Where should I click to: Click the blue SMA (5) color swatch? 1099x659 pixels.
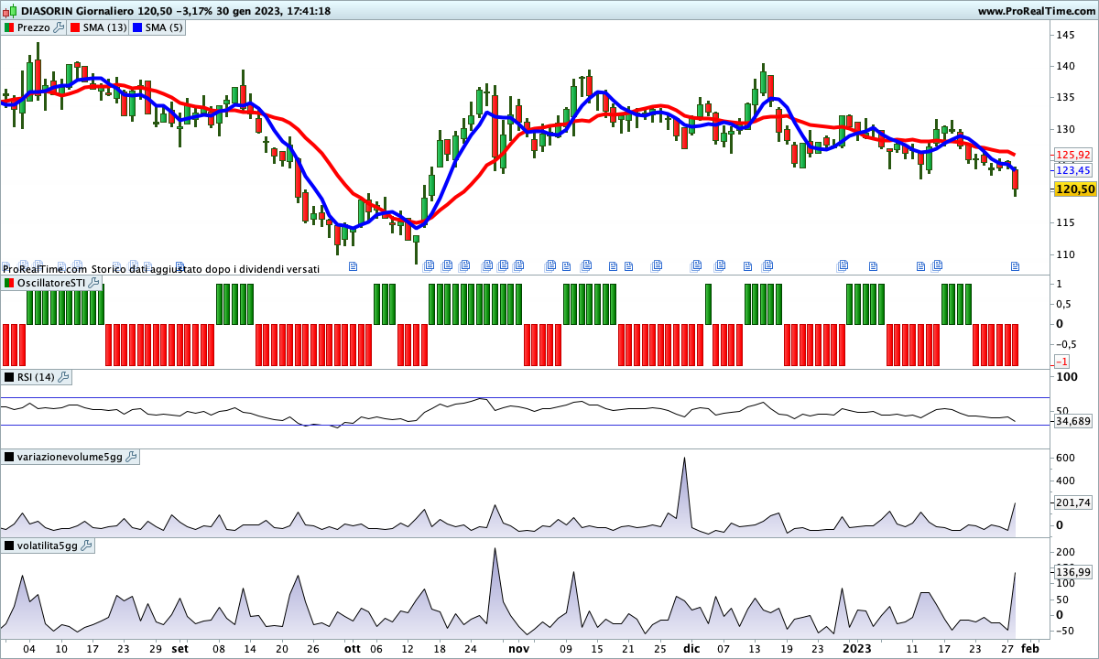coord(137,27)
